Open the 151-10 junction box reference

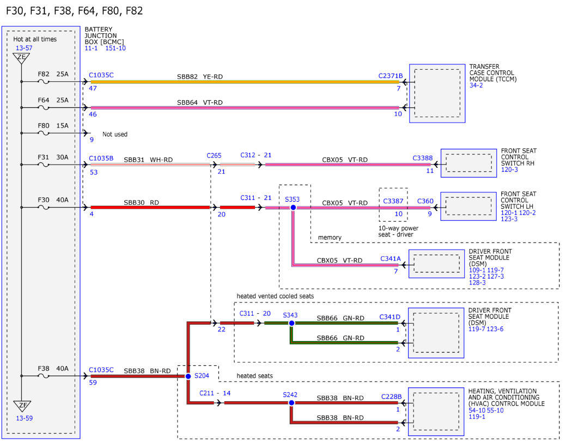coord(115,48)
